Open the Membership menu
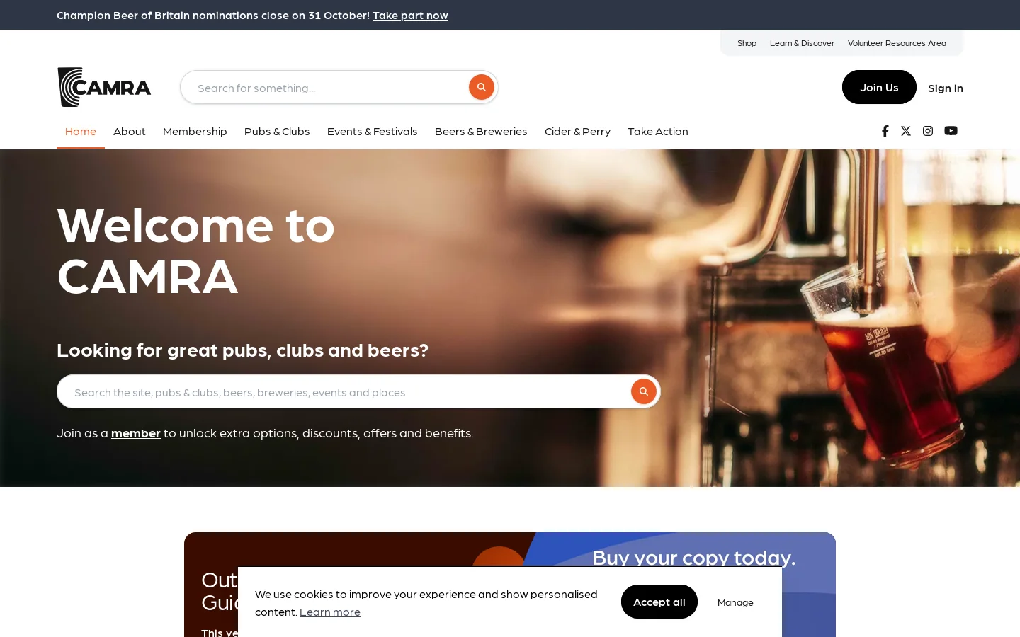 pyautogui.click(x=195, y=131)
